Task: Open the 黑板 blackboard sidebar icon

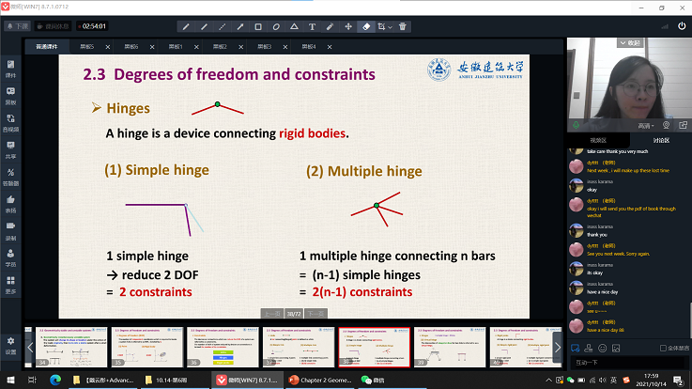Action: [10, 95]
